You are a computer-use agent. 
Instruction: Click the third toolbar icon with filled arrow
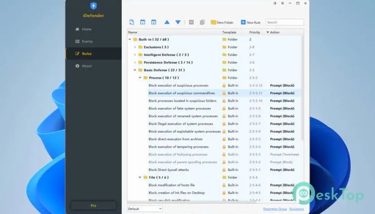click(x=154, y=22)
